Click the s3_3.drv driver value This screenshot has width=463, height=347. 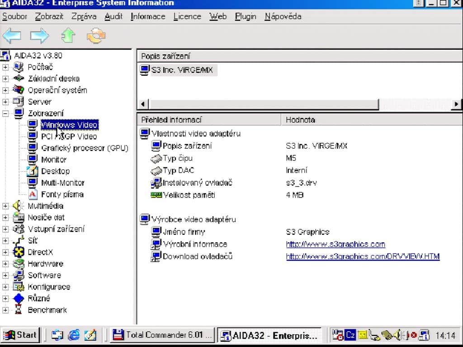[x=301, y=183]
